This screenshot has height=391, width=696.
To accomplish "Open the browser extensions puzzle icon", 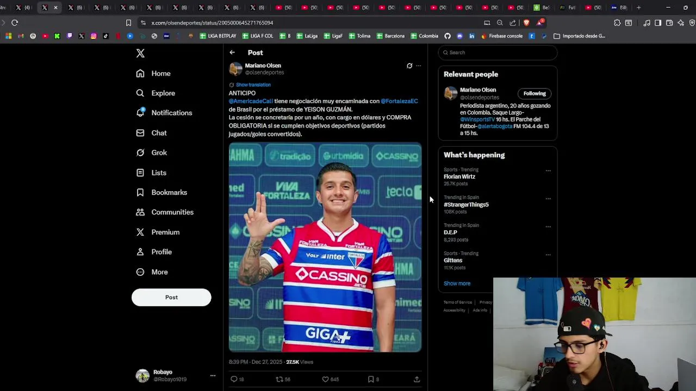I will pos(617,23).
